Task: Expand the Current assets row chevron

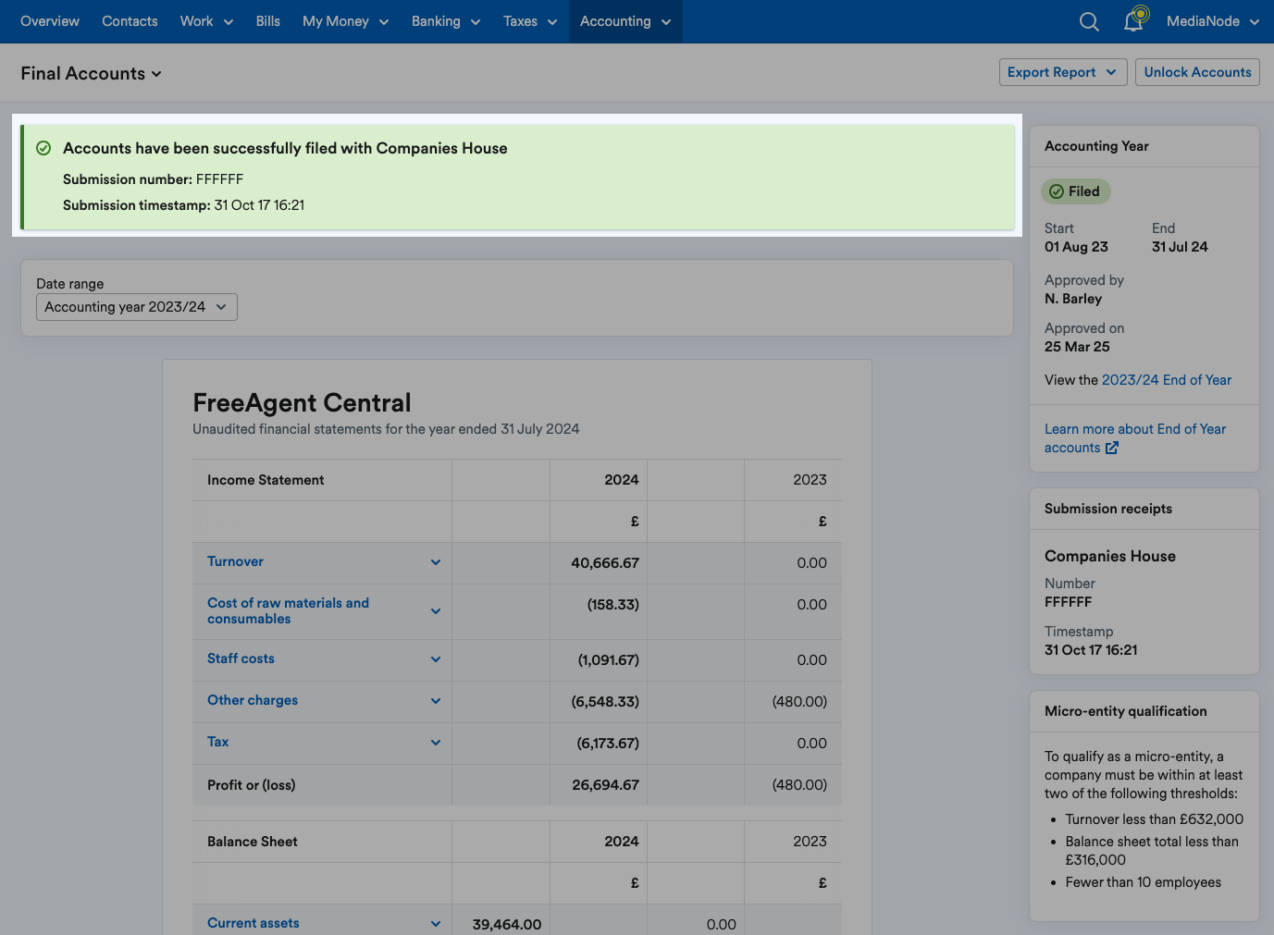Action: 436,924
